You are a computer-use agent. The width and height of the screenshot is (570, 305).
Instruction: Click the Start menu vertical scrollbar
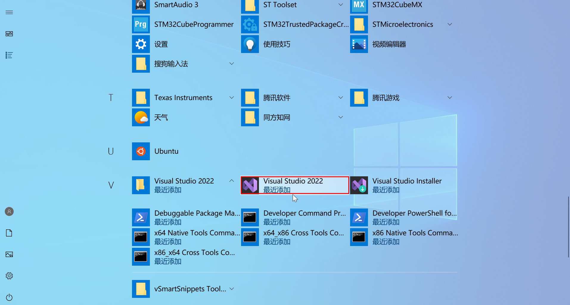click(x=569, y=227)
